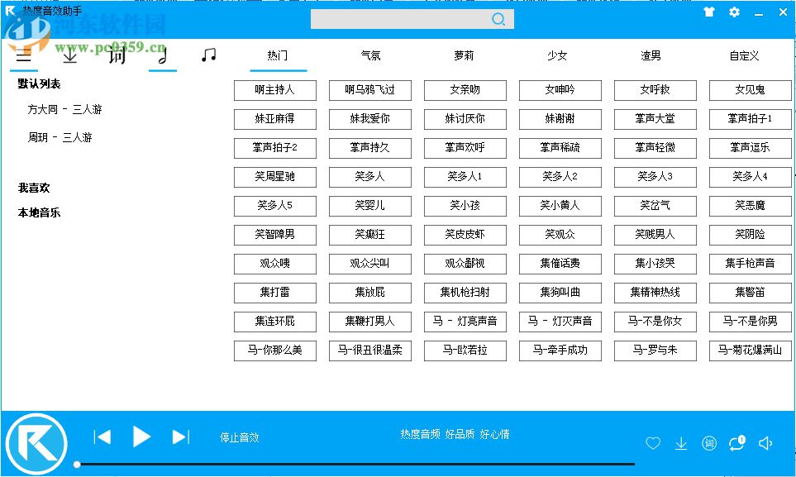Expand the playlist menu icon
Viewport: 796px width, 477px height.
coord(23,55)
